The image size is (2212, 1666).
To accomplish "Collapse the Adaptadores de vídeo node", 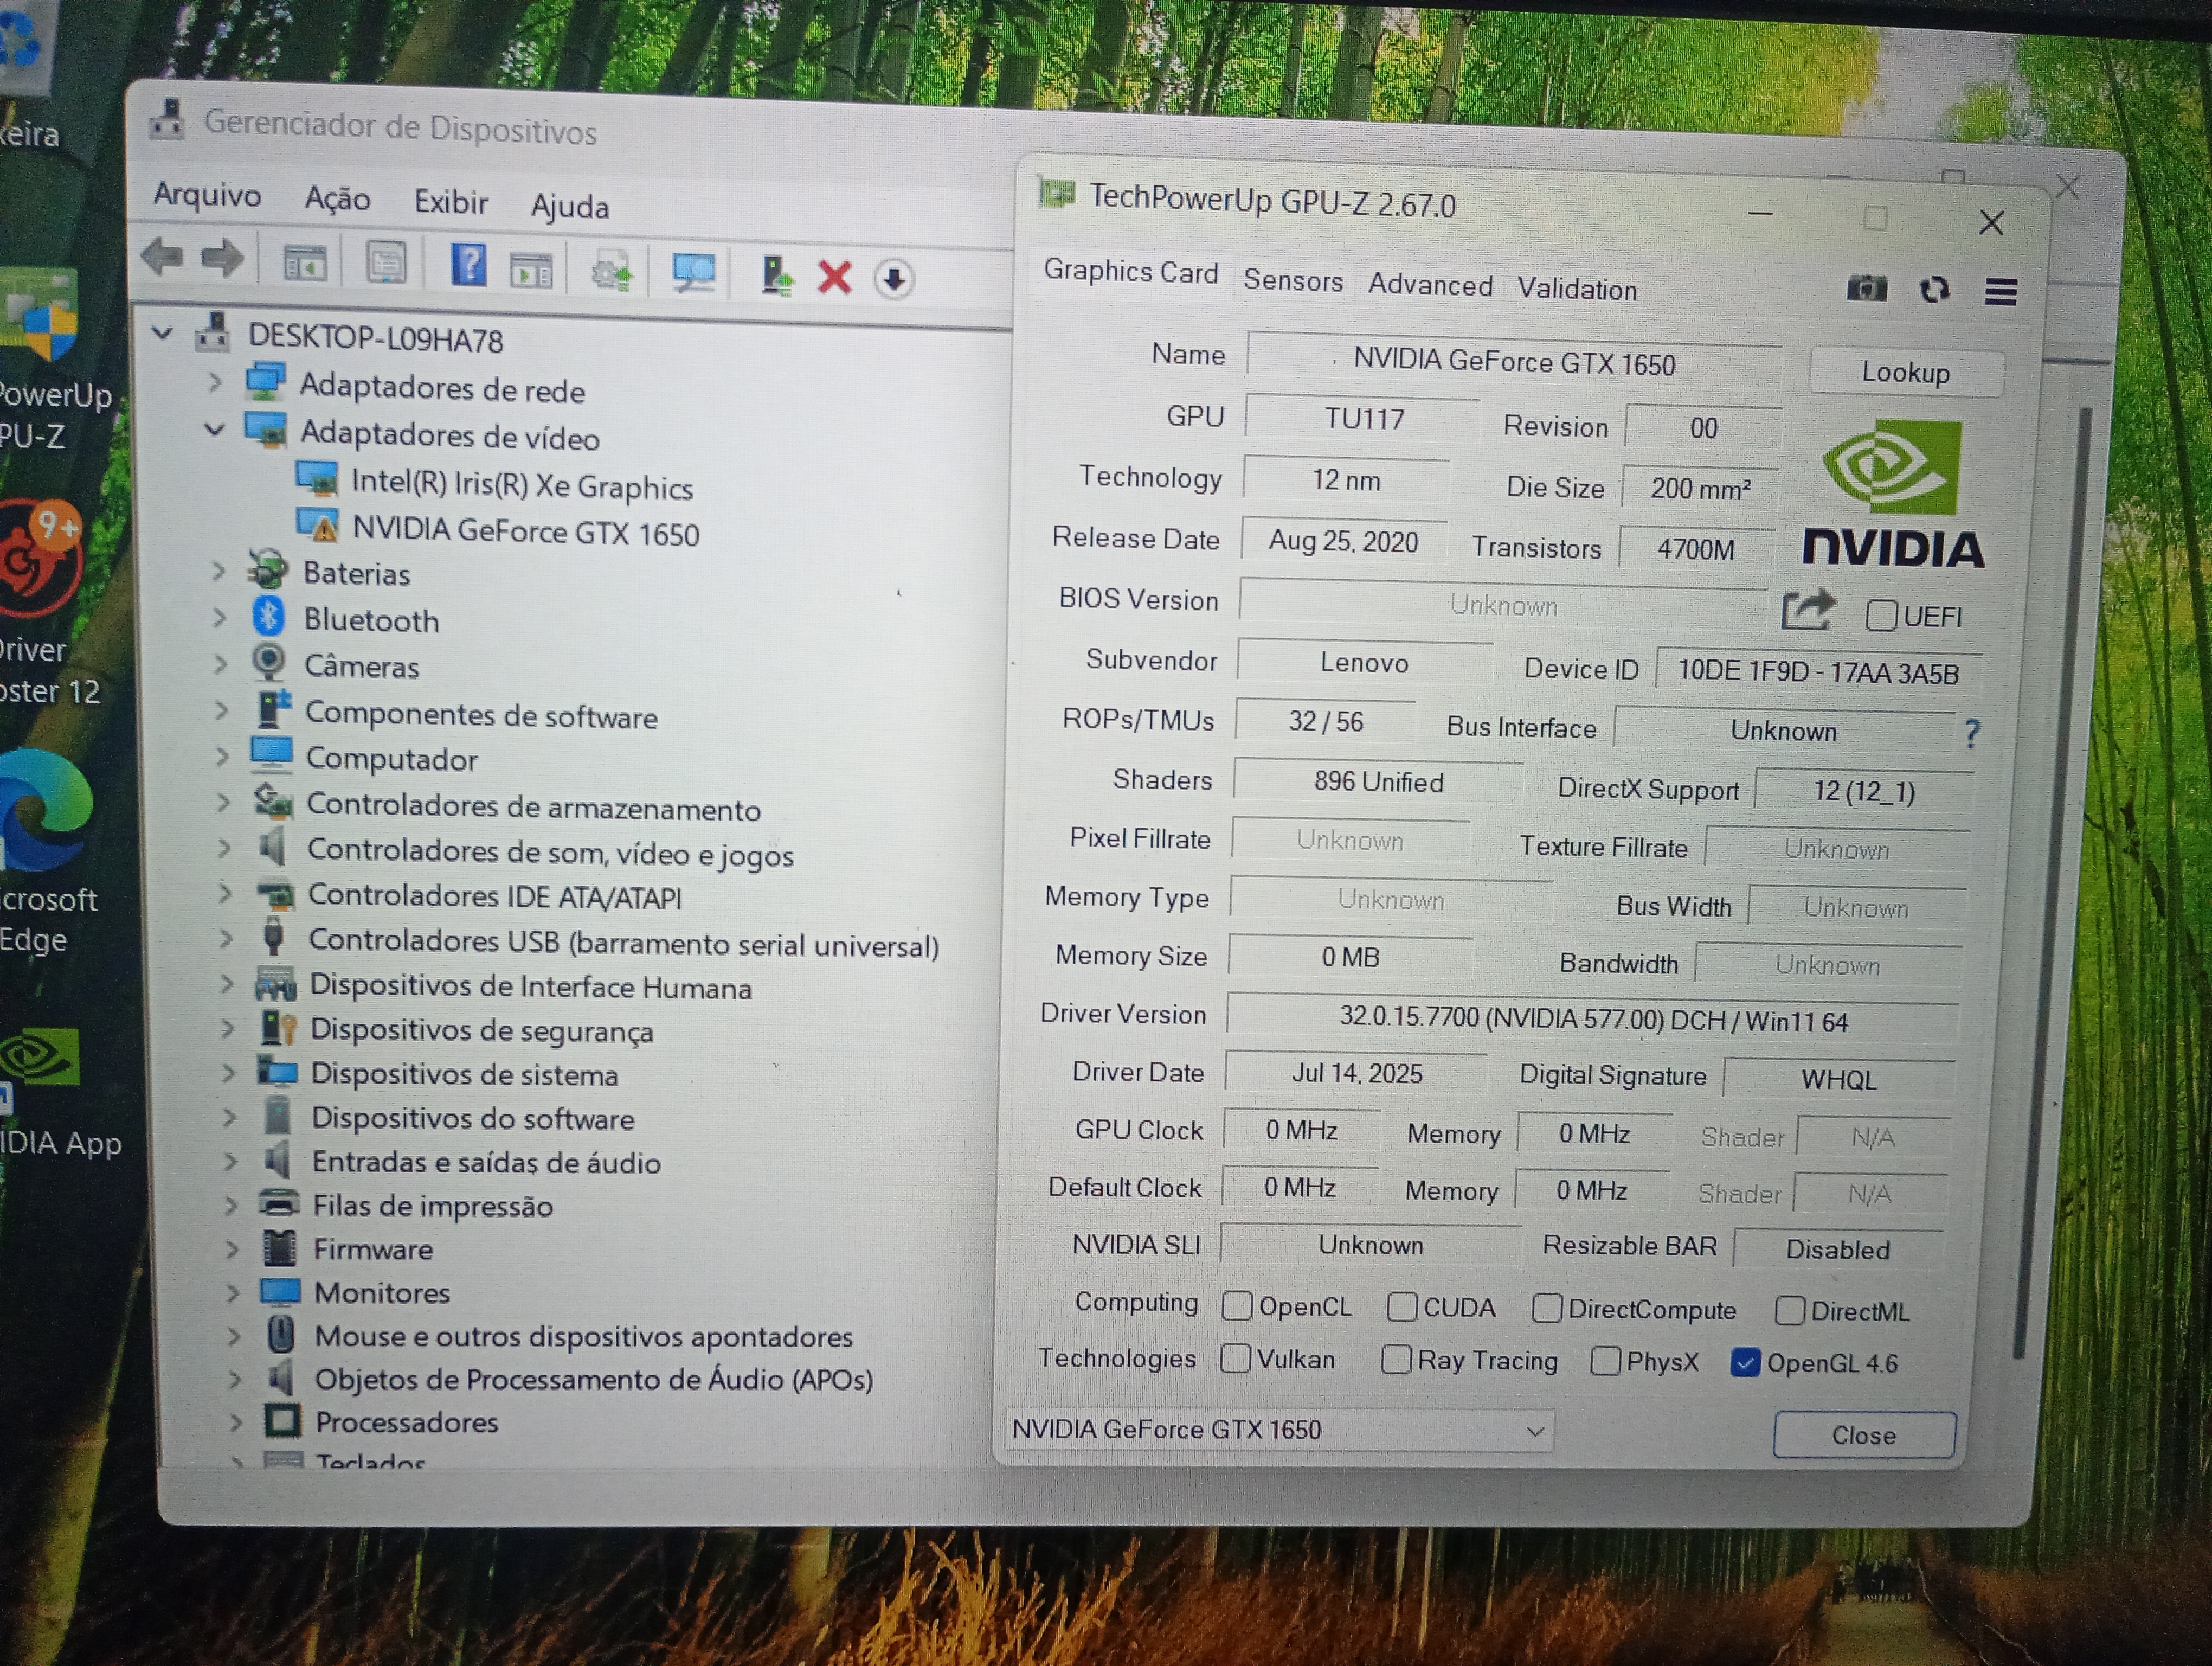I will (214, 430).
